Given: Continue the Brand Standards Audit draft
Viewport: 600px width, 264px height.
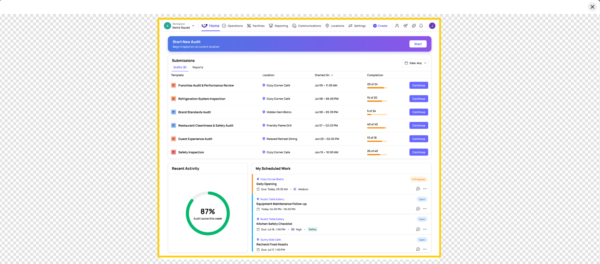Looking at the screenshot, I should coord(419,112).
